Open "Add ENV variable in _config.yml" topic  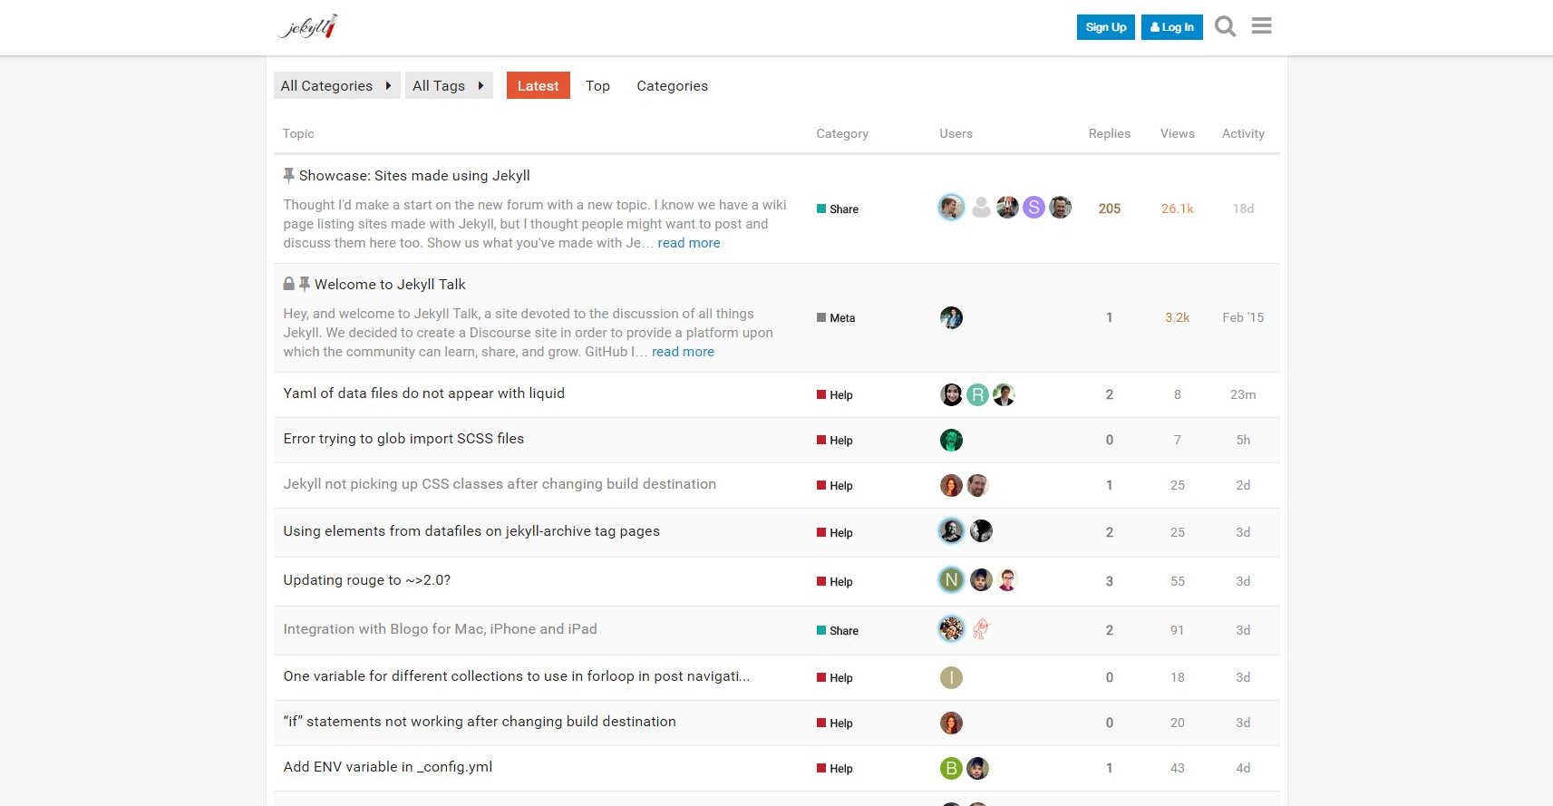387,766
